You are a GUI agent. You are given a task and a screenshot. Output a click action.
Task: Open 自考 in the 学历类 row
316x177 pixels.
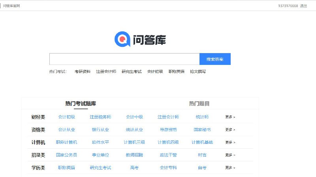tap(202, 168)
